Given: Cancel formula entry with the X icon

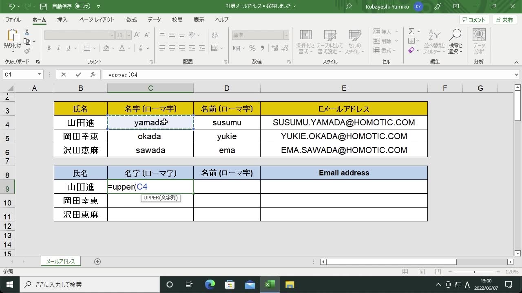Looking at the screenshot, I should click(x=64, y=74).
